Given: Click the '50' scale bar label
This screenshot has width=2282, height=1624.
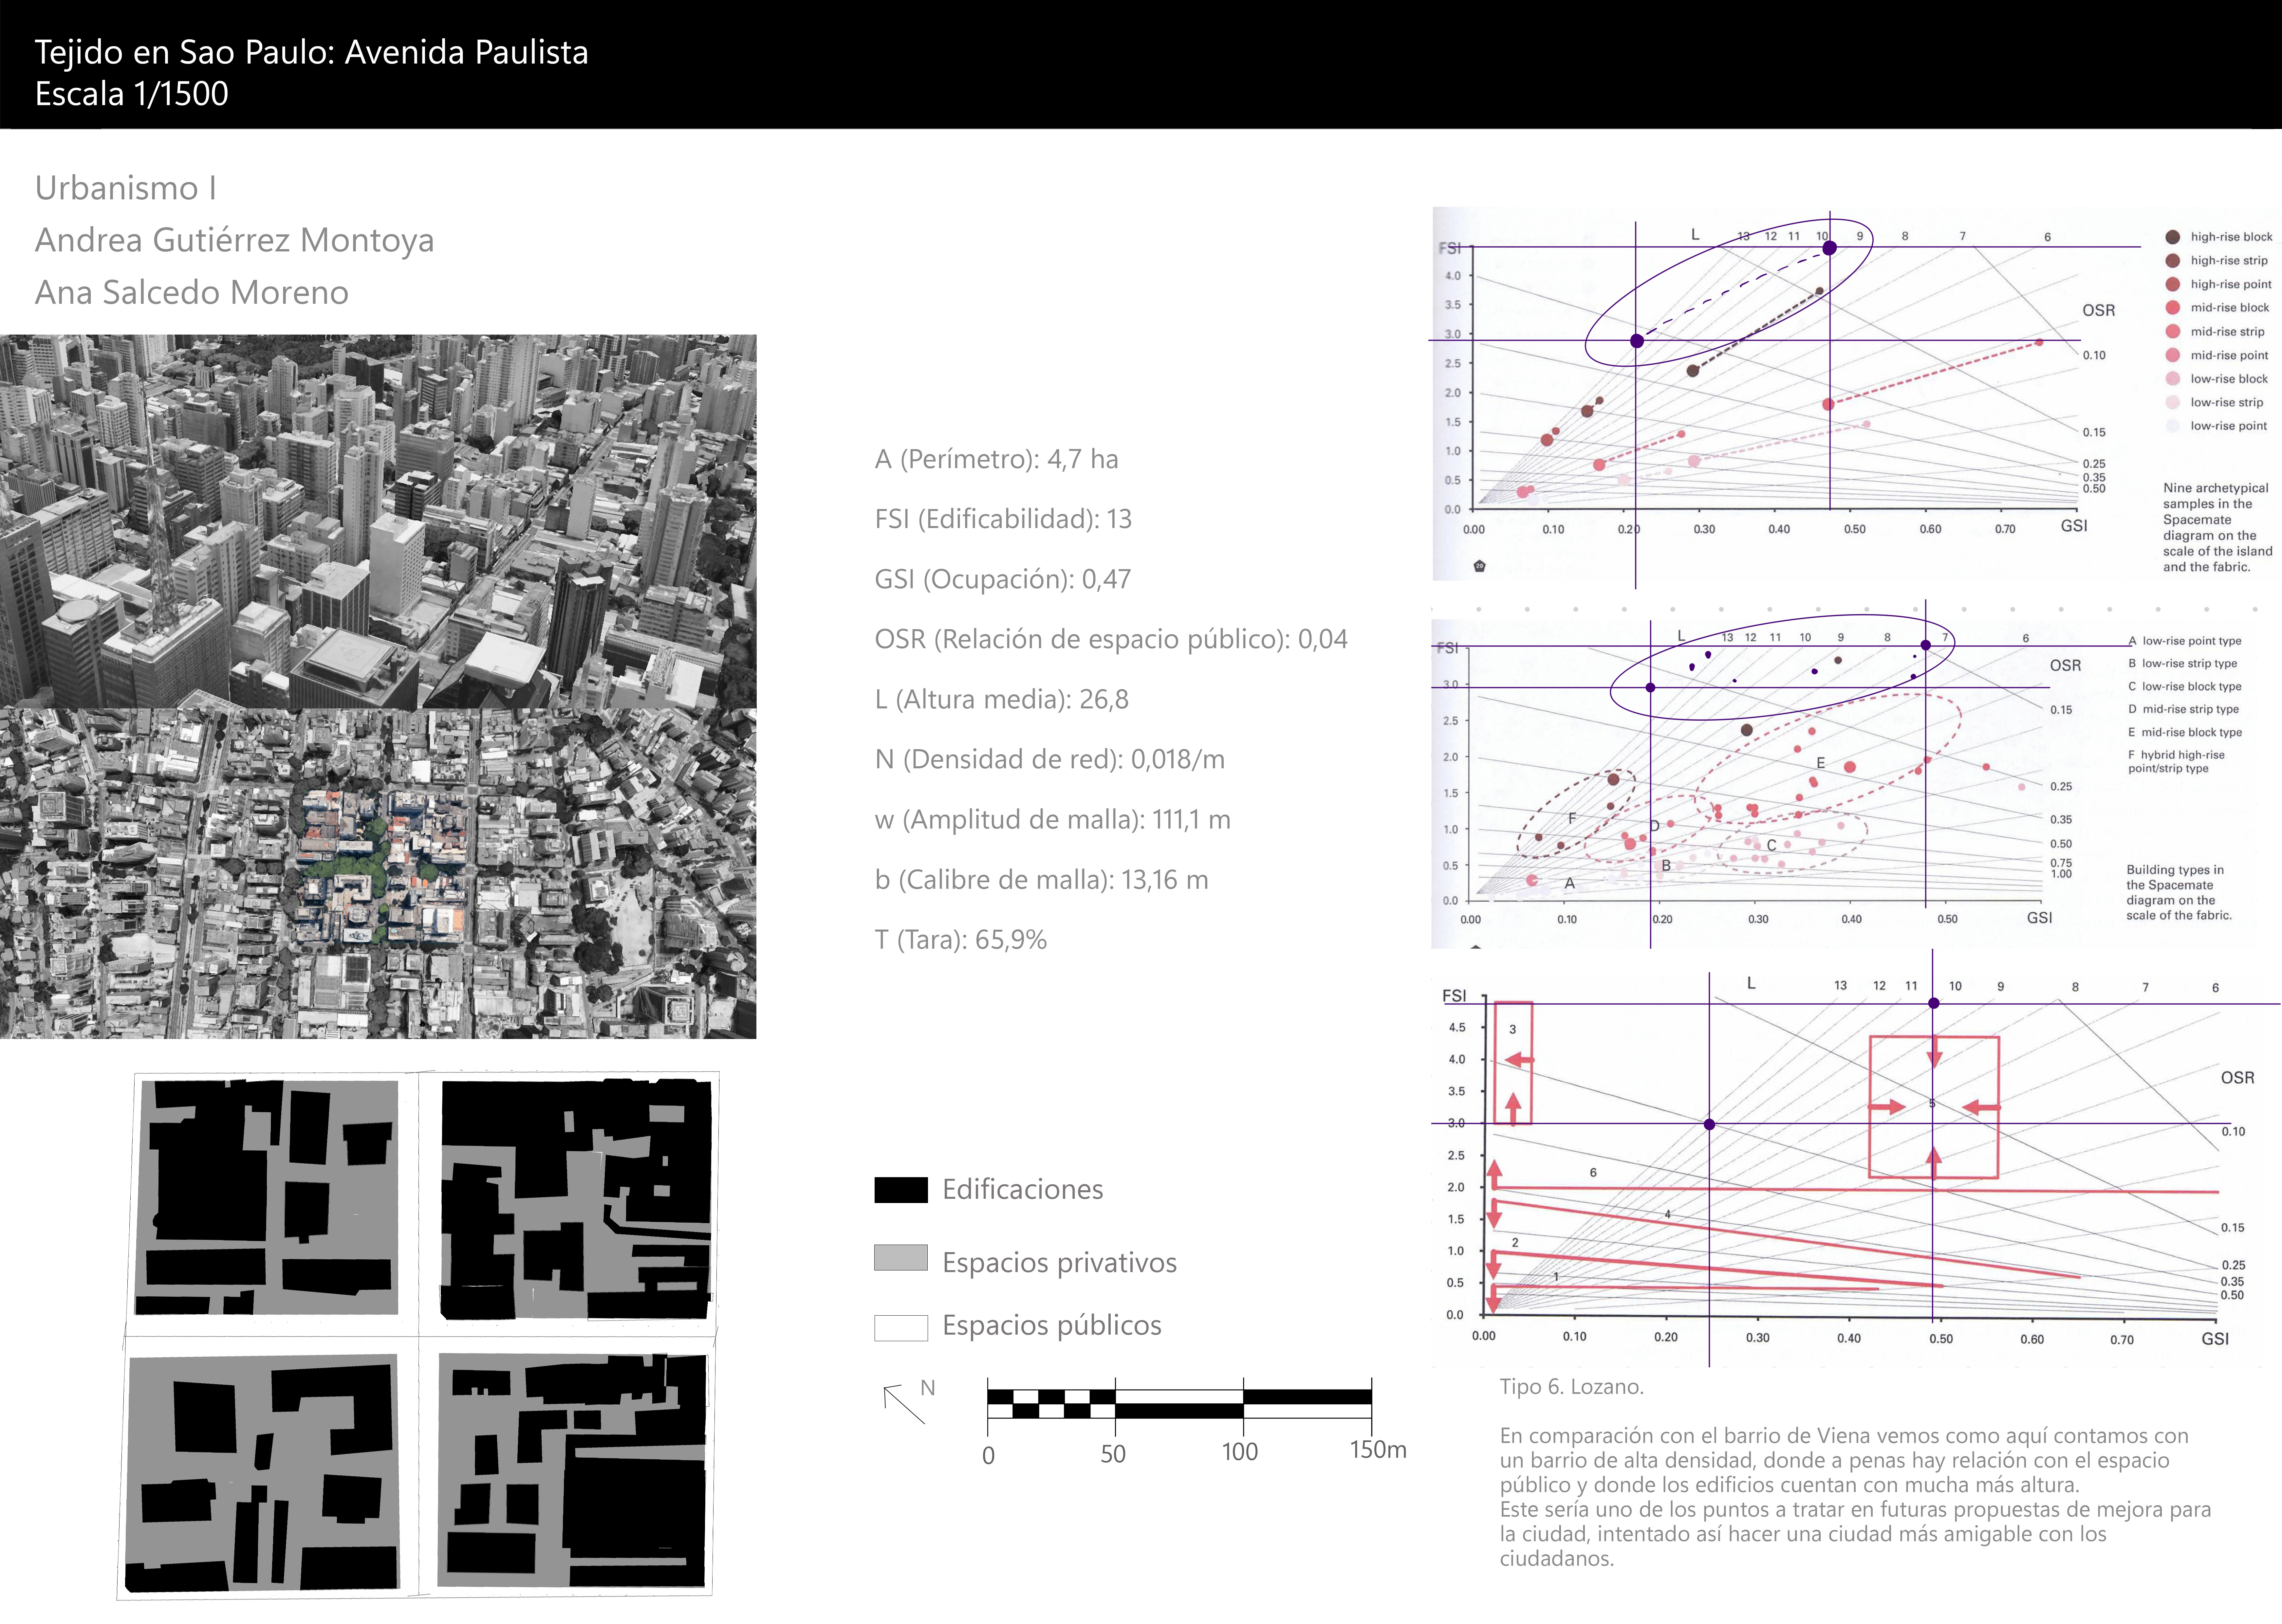Looking at the screenshot, I should click(x=1113, y=1454).
